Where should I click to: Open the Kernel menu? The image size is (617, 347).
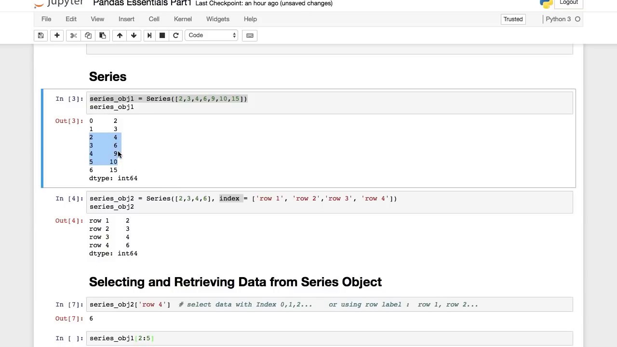click(183, 19)
